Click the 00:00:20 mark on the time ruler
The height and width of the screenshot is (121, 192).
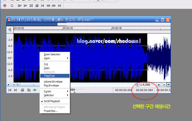tap(68, 28)
